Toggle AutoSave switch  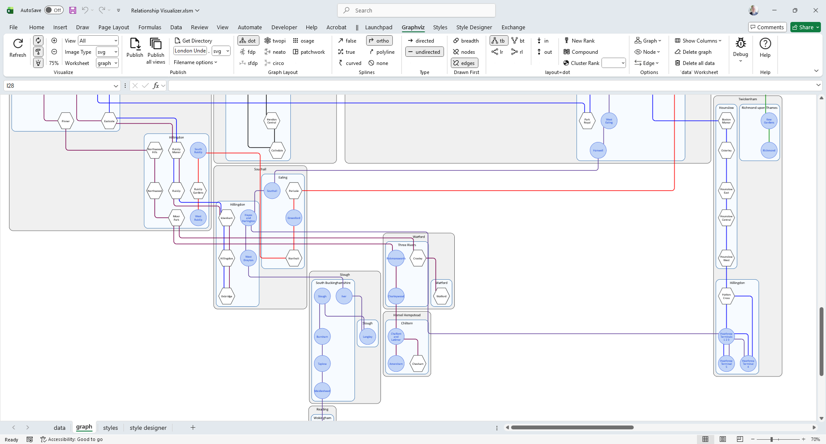(x=54, y=10)
